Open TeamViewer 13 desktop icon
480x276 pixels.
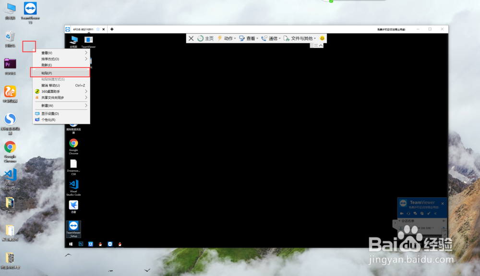click(x=30, y=12)
